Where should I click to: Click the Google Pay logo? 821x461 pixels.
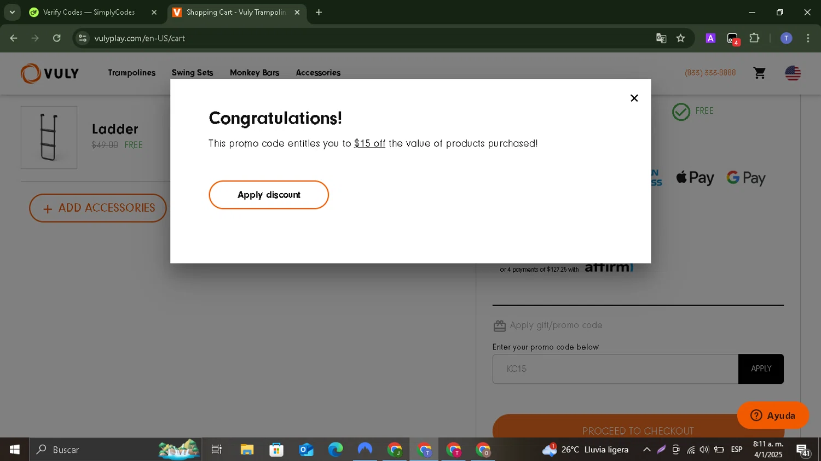click(745, 178)
